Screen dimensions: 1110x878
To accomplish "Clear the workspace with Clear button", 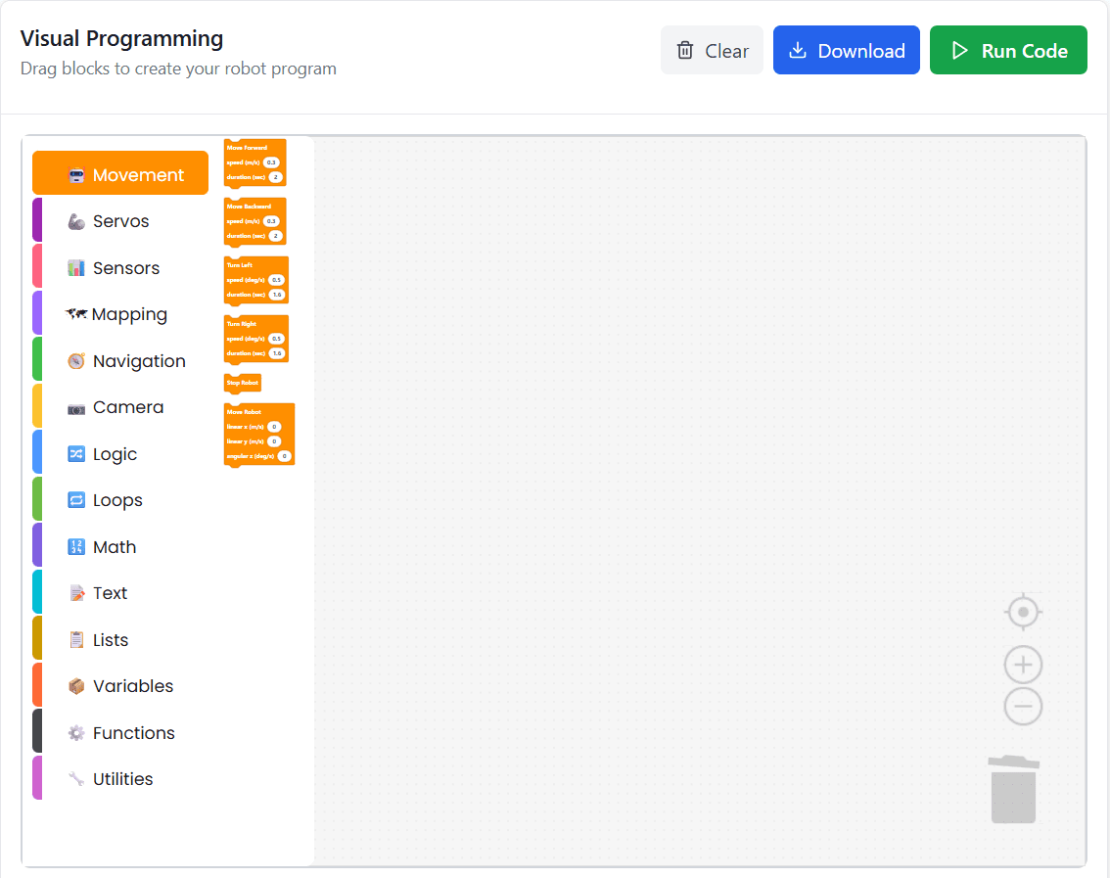I will click(x=712, y=51).
